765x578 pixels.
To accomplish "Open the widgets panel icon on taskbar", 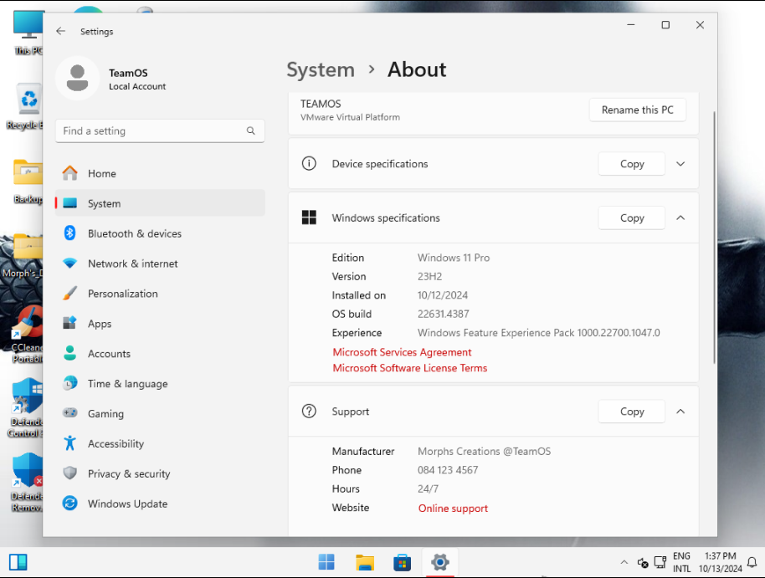I will click(18, 562).
